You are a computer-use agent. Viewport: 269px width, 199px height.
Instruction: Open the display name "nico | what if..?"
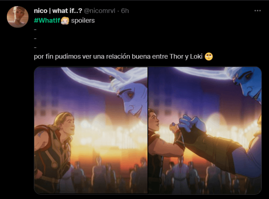click(x=58, y=11)
